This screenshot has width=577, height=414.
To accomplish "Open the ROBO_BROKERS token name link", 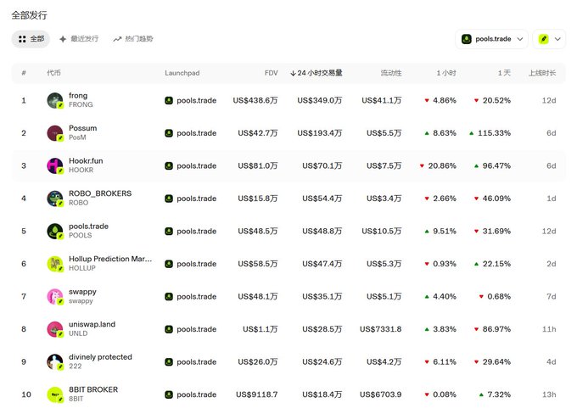I will (x=100, y=193).
